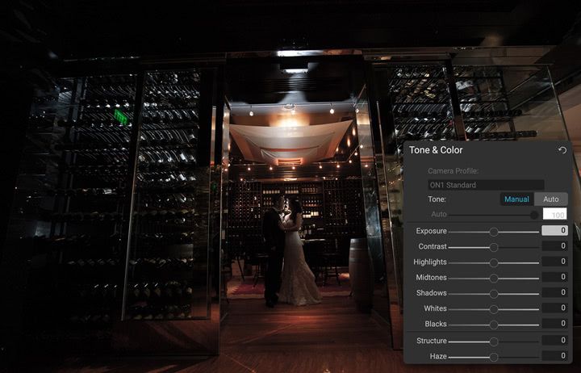
Task: Click the Exposure slider handle
Action: click(494, 232)
